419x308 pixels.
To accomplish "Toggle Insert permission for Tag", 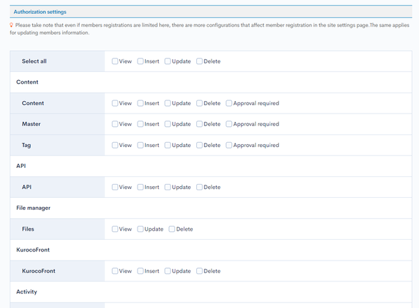I will coord(140,145).
